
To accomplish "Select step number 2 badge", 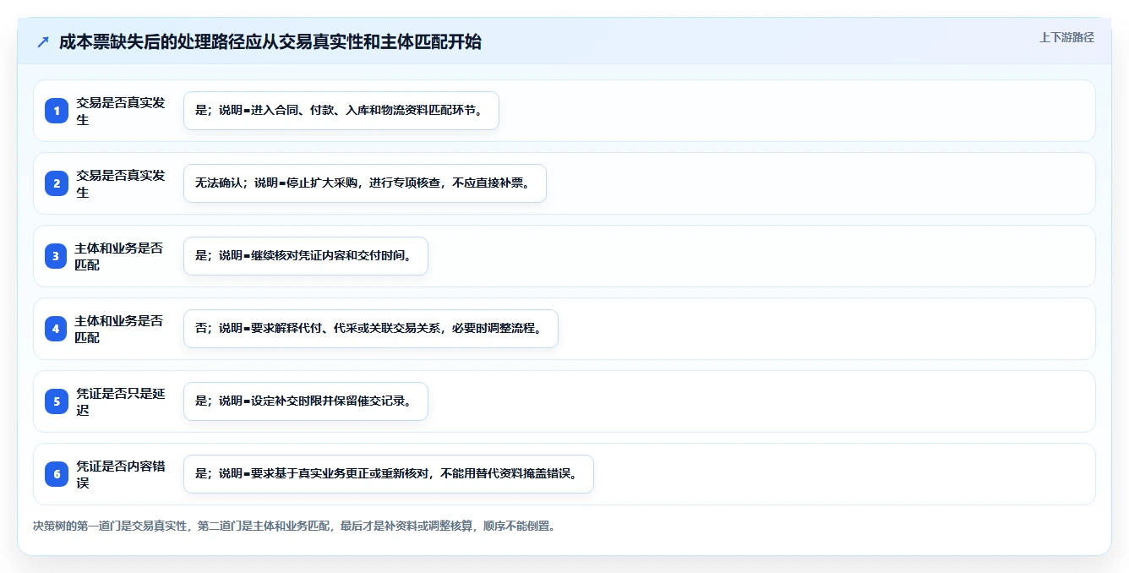I will coord(57,183).
